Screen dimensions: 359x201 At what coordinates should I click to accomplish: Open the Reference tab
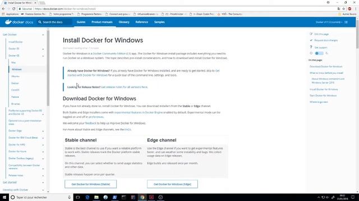pos(141,22)
